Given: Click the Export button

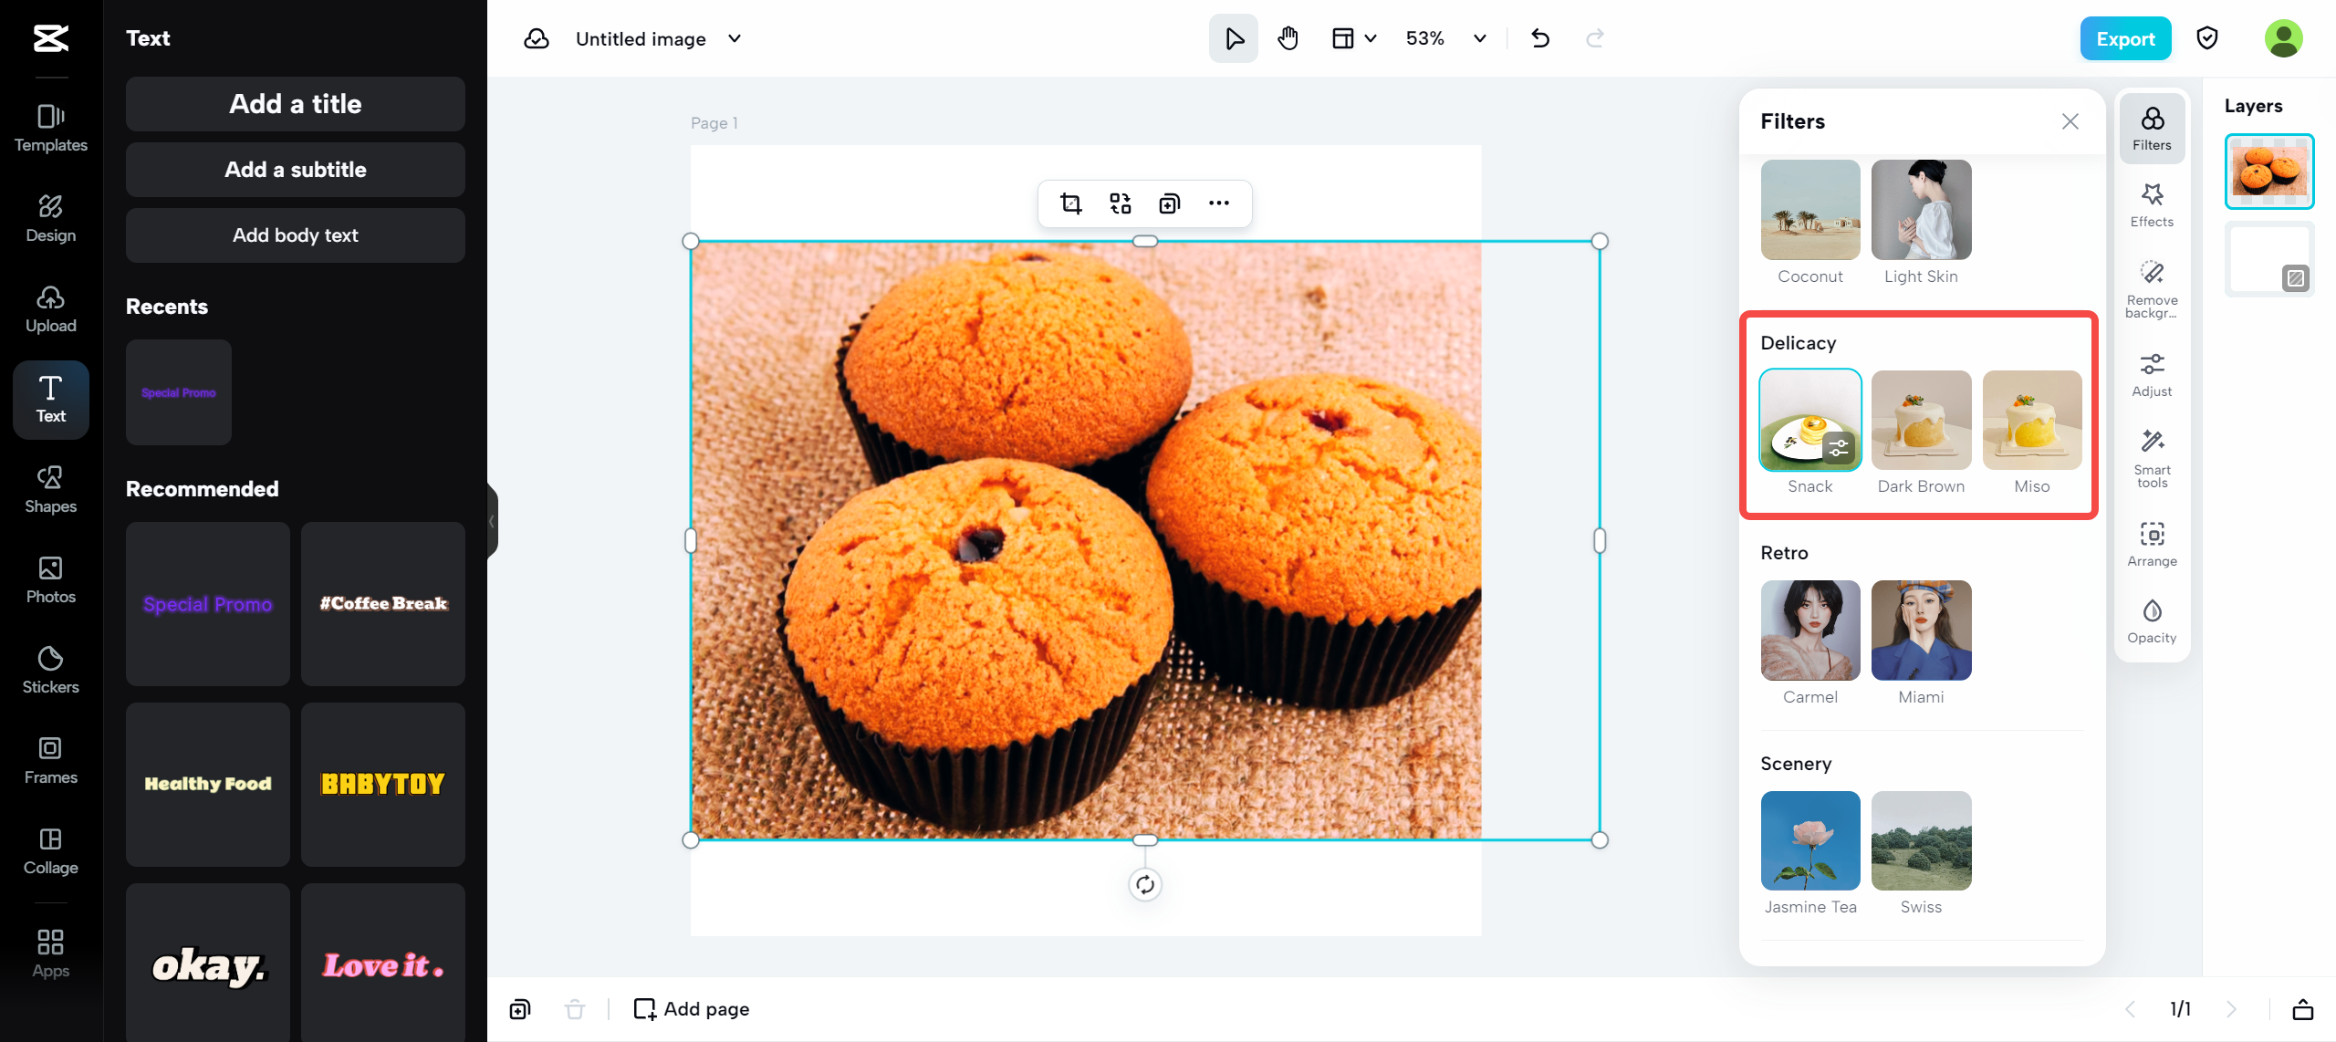Looking at the screenshot, I should 2124,38.
